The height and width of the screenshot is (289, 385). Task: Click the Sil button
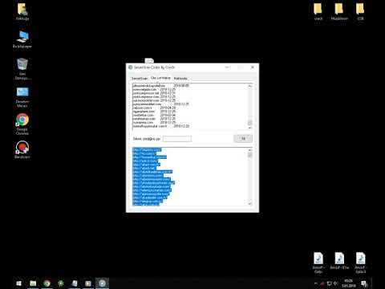243,139
